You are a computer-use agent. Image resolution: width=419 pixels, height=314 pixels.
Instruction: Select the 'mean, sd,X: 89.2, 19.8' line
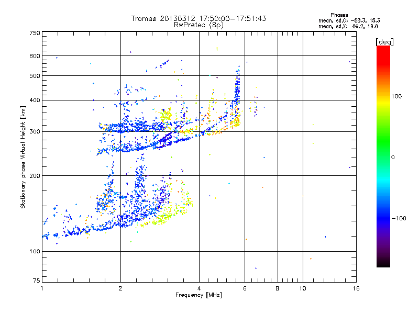pyautogui.click(x=348, y=26)
